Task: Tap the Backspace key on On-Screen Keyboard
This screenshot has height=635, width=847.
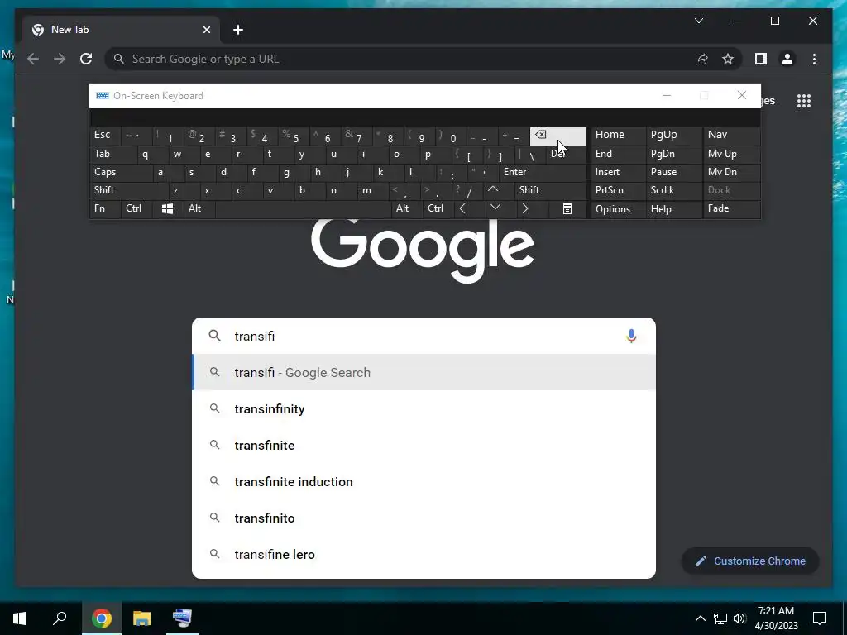Action: point(558,136)
